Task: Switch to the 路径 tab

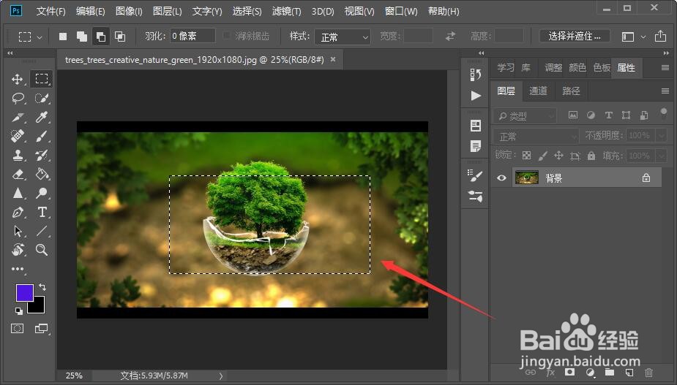Action: [x=571, y=91]
